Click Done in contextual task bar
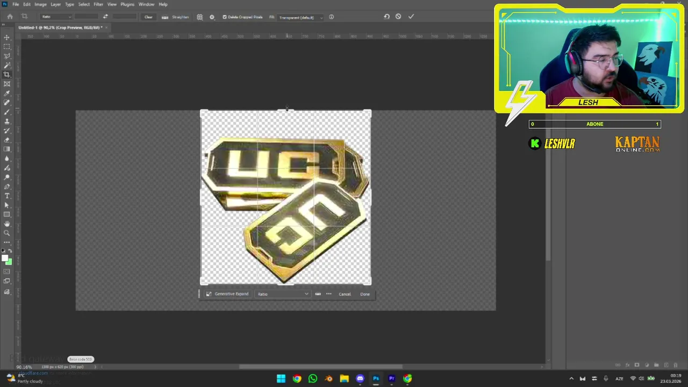Viewport: 688px width, 387px height. pyautogui.click(x=365, y=294)
